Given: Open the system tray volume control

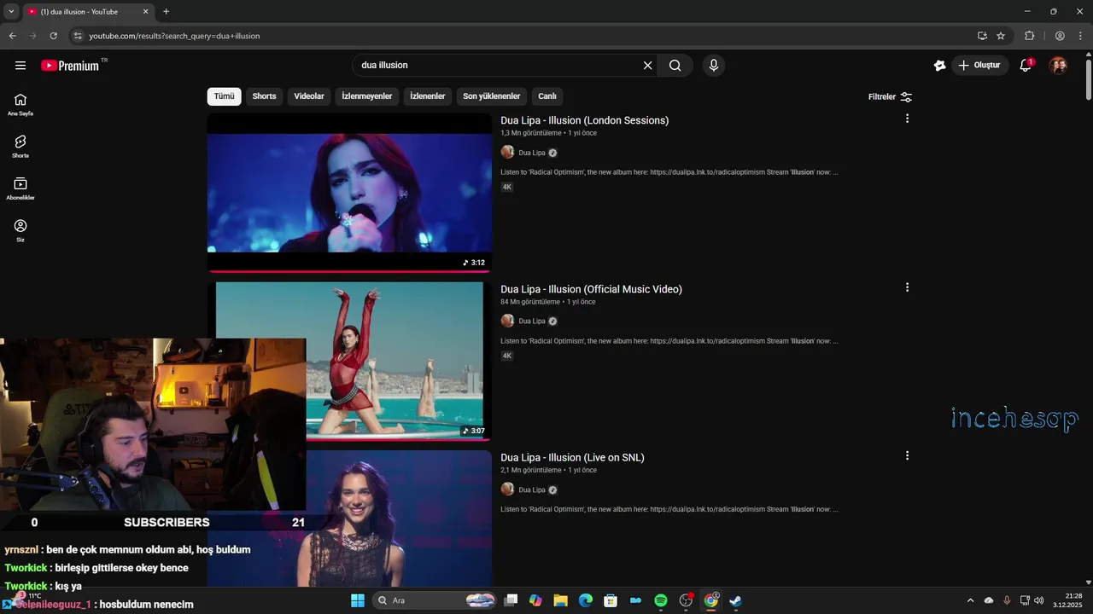Looking at the screenshot, I should (1039, 600).
